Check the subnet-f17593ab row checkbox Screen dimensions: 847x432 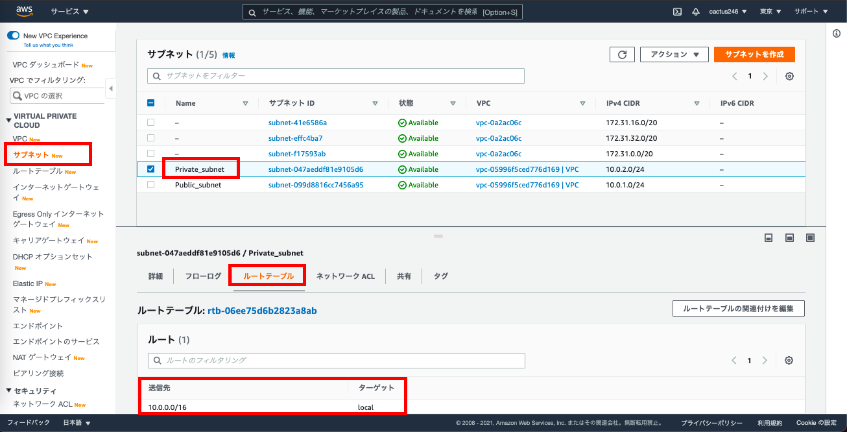(151, 153)
